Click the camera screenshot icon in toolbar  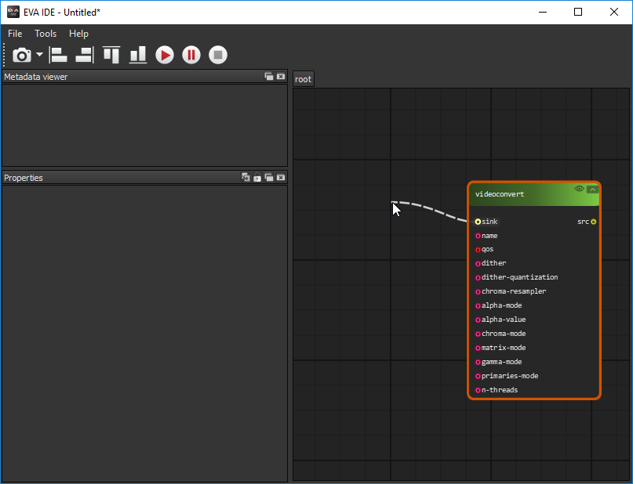tap(22, 55)
